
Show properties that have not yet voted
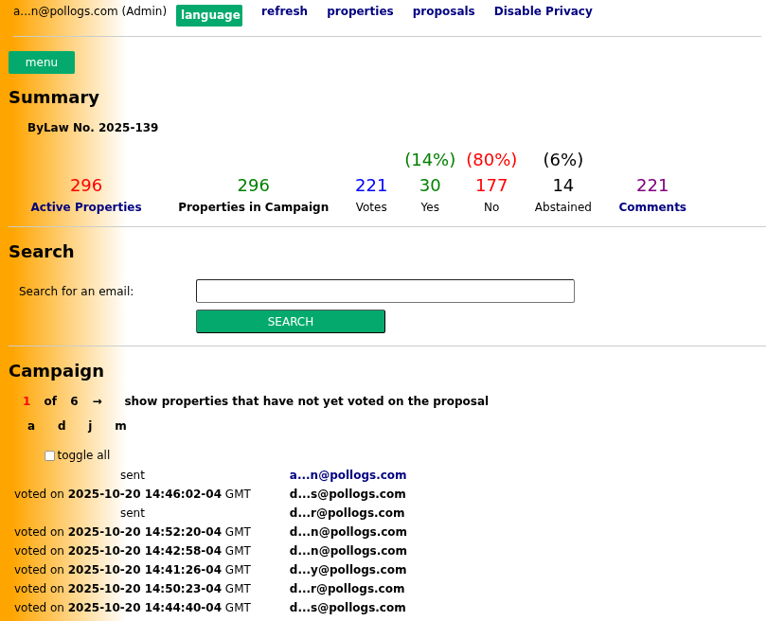pos(306,400)
